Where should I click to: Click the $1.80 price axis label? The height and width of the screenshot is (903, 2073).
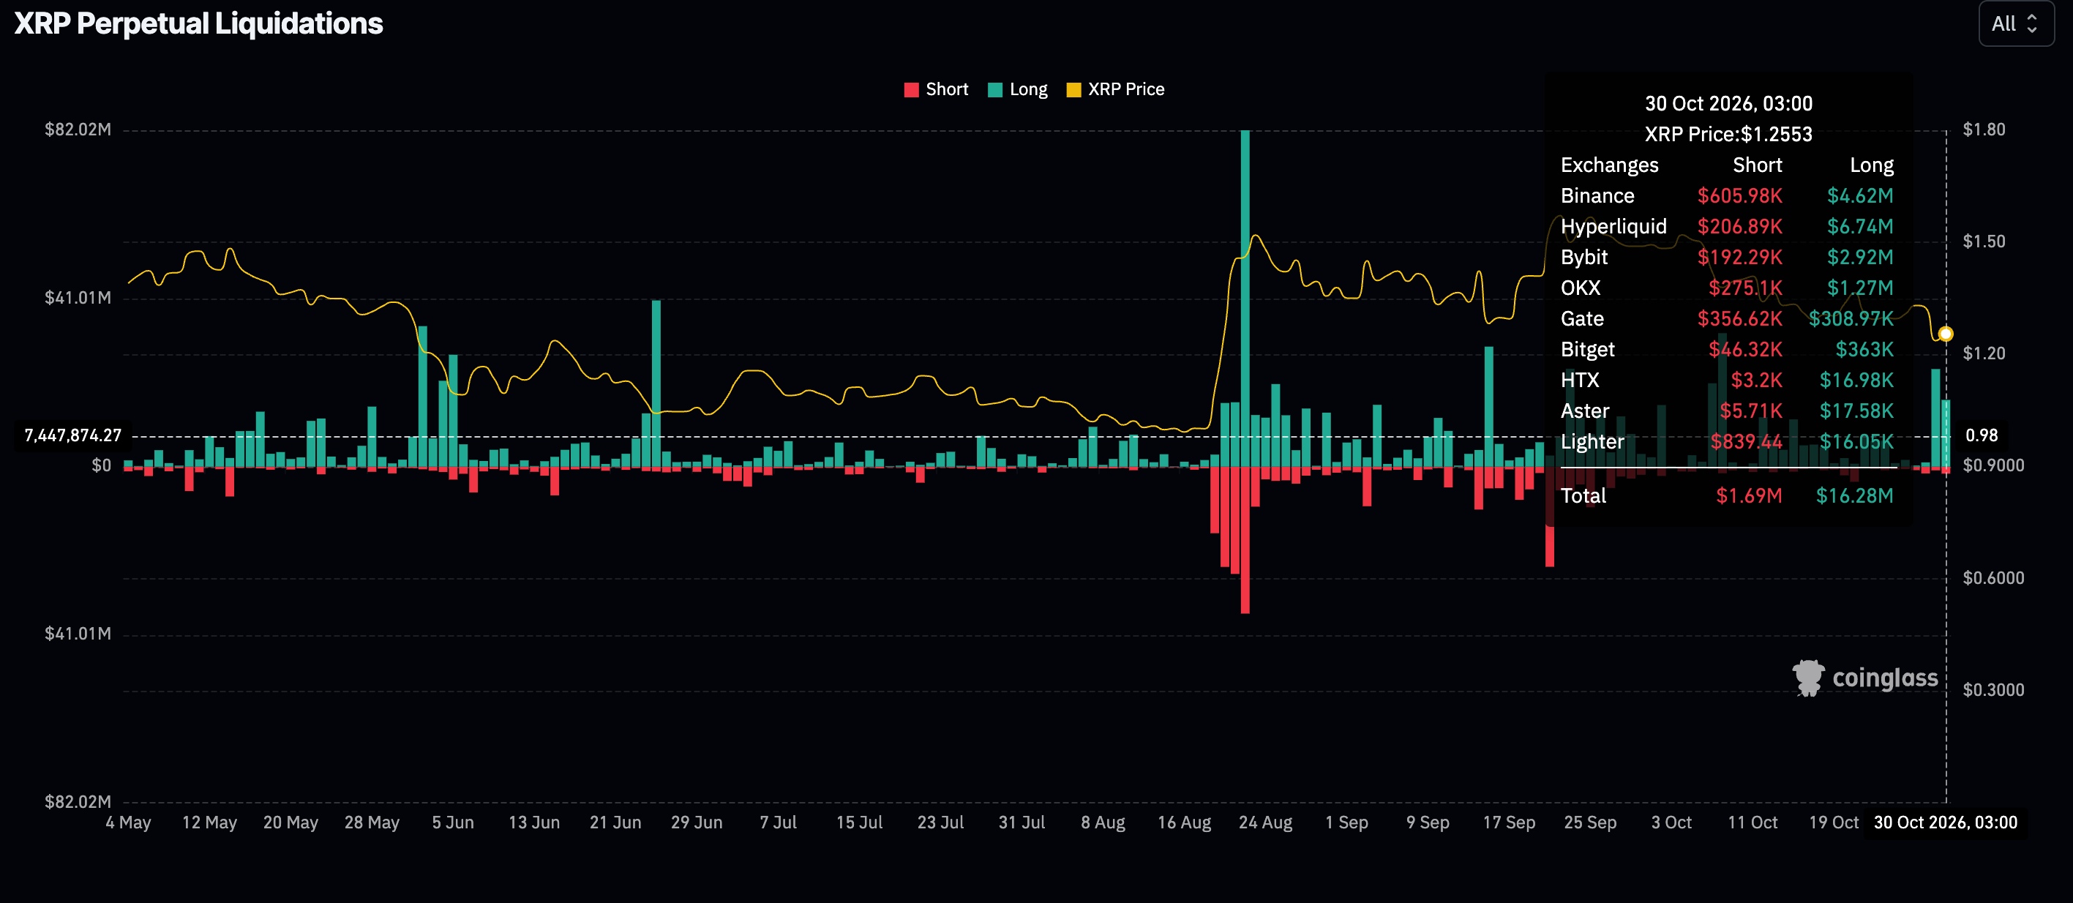pos(1984,130)
